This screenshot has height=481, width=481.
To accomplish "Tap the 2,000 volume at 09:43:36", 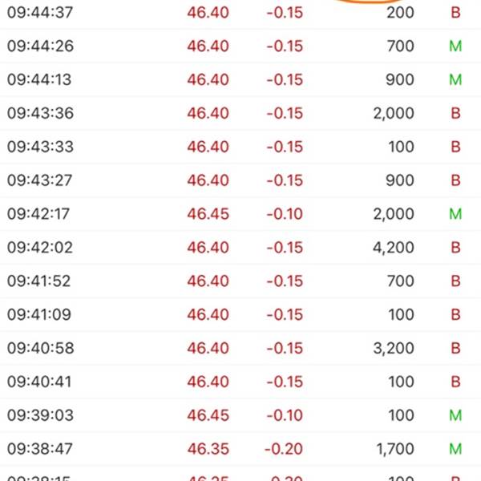I will click(394, 114).
